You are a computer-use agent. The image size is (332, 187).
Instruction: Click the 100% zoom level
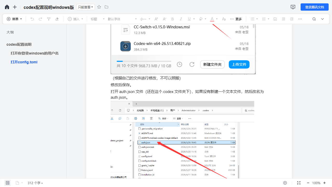(316, 183)
